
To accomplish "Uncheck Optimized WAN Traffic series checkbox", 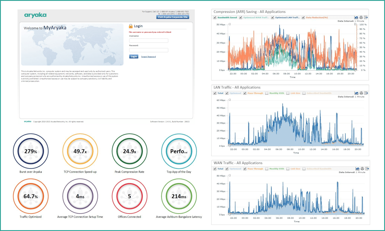I will pyautogui.click(x=241, y=18).
